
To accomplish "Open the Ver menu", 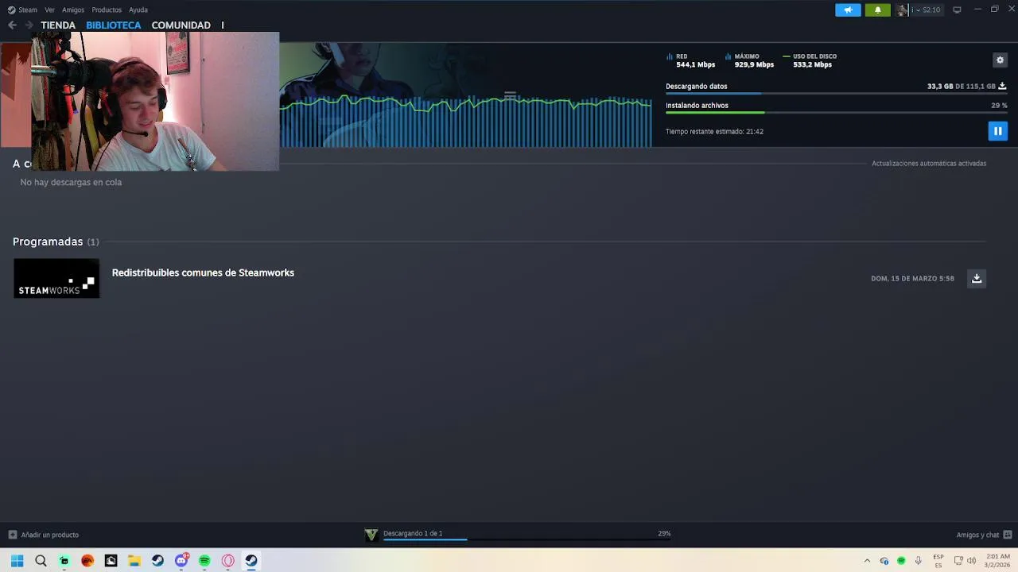I will coord(49,10).
